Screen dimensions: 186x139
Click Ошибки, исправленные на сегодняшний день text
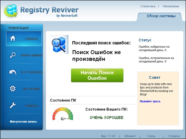[156, 60]
